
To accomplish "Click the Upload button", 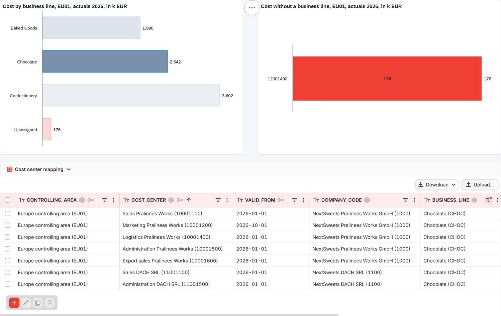I will pyautogui.click(x=480, y=185).
